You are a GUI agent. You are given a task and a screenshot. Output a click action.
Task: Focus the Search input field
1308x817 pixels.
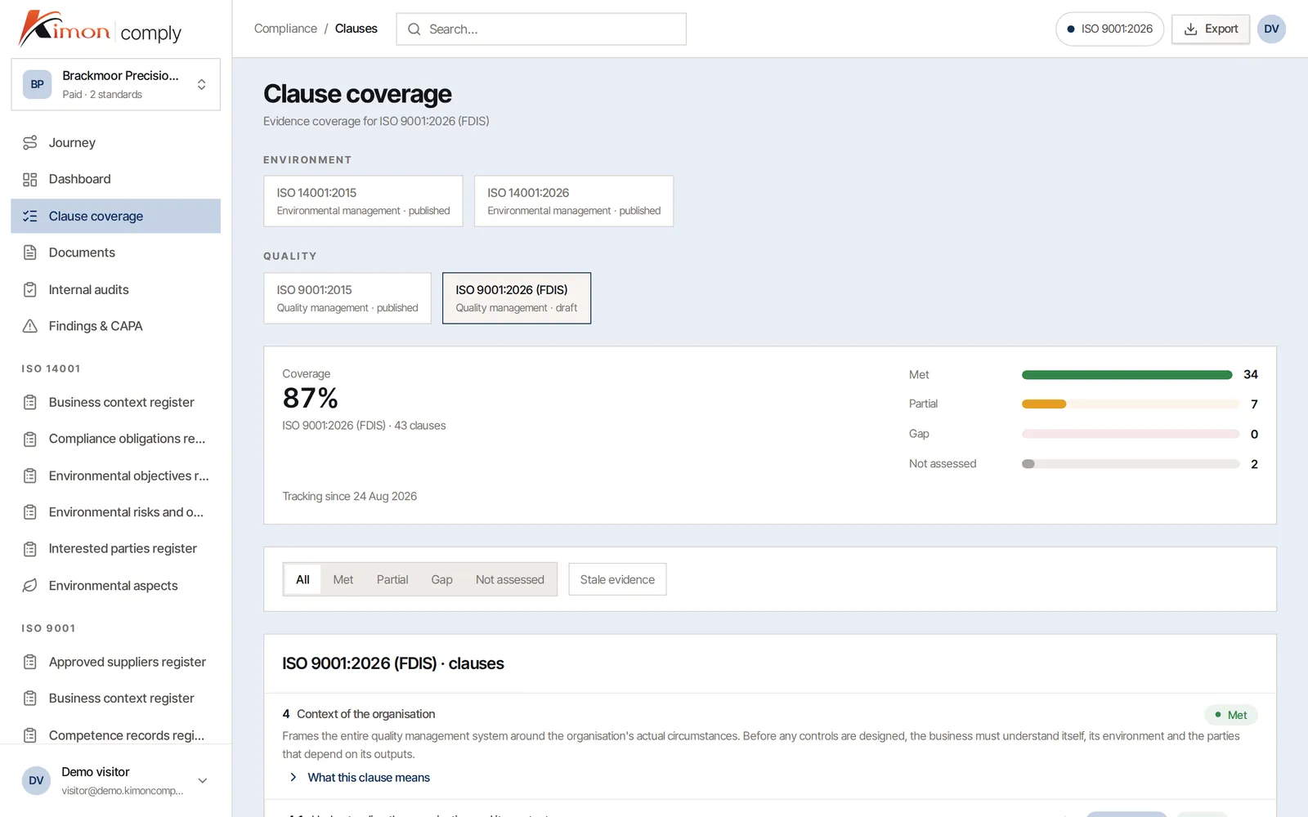click(541, 29)
